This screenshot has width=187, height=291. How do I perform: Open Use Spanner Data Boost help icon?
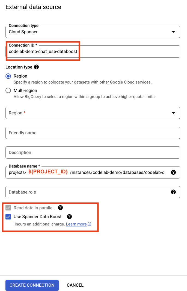click(x=69, y=216)
